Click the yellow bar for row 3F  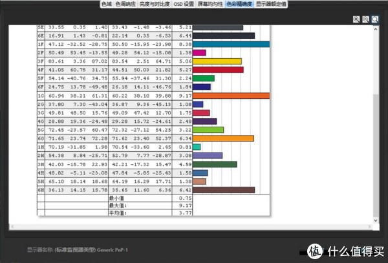tap(217, 61)
